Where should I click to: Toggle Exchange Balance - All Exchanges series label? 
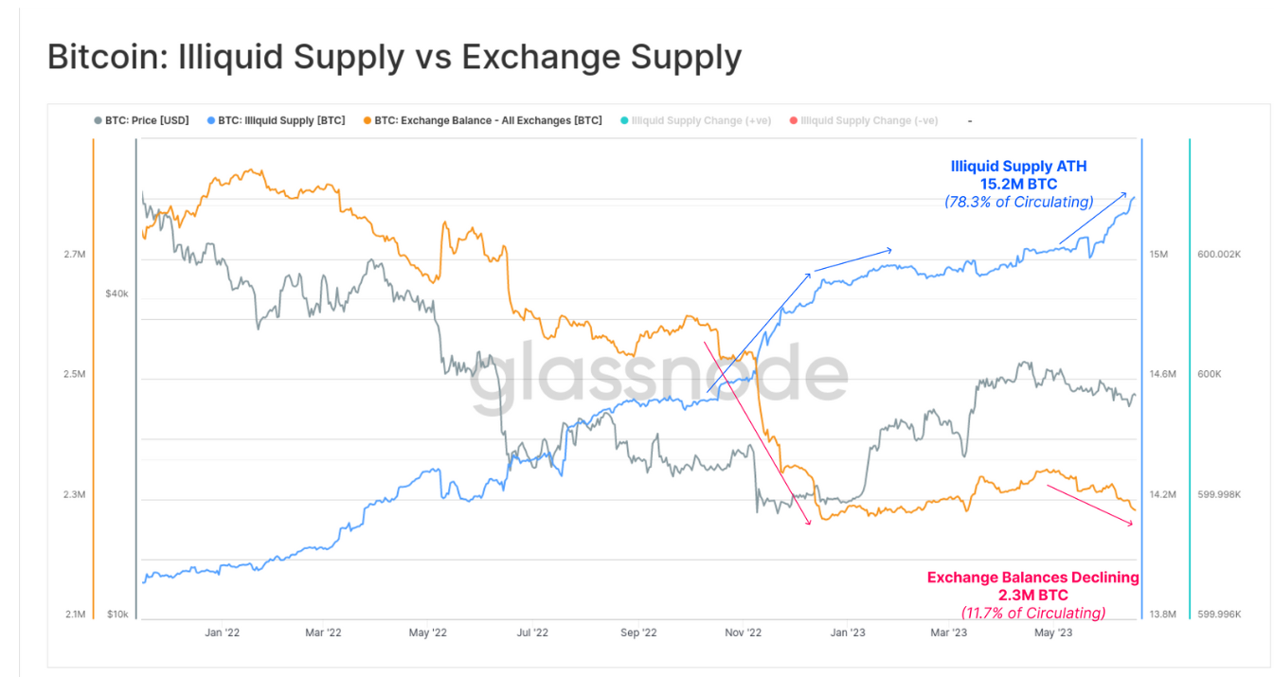488,121
